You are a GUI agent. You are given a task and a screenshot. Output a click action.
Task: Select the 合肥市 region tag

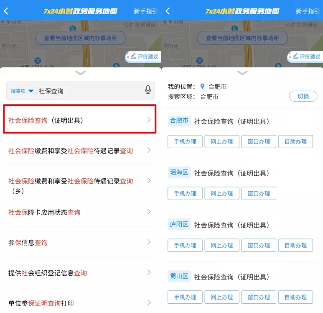179,121
